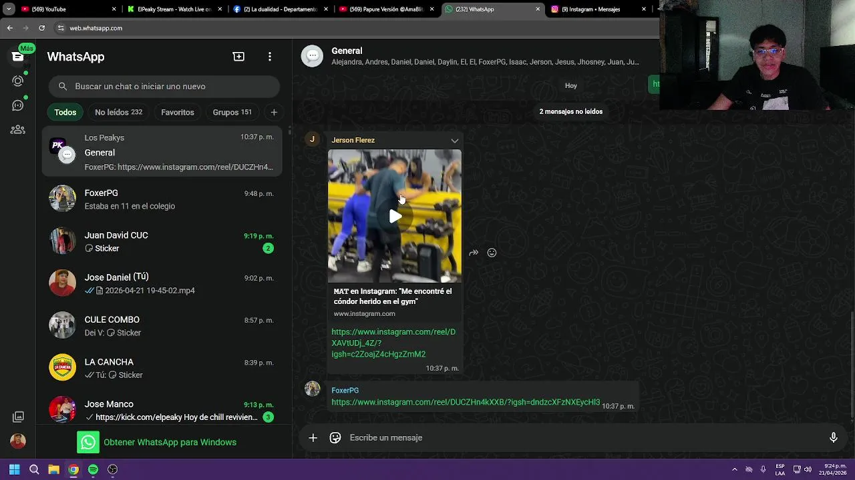Open OBS Studio from the taskbar
Image resolution: width=855 pixels, height=480 pixels.
tap(112, 469)
